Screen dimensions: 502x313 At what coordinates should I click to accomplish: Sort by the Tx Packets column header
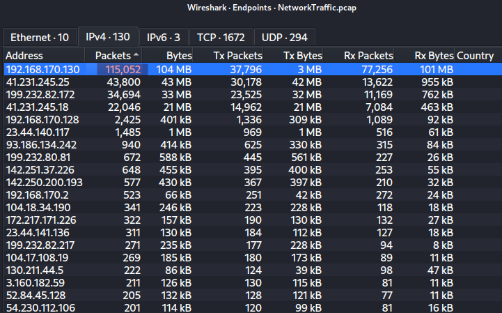coord(228,56)
